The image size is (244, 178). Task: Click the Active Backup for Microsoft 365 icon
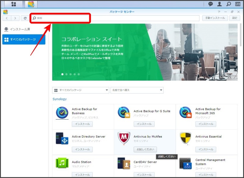[185, 112]
